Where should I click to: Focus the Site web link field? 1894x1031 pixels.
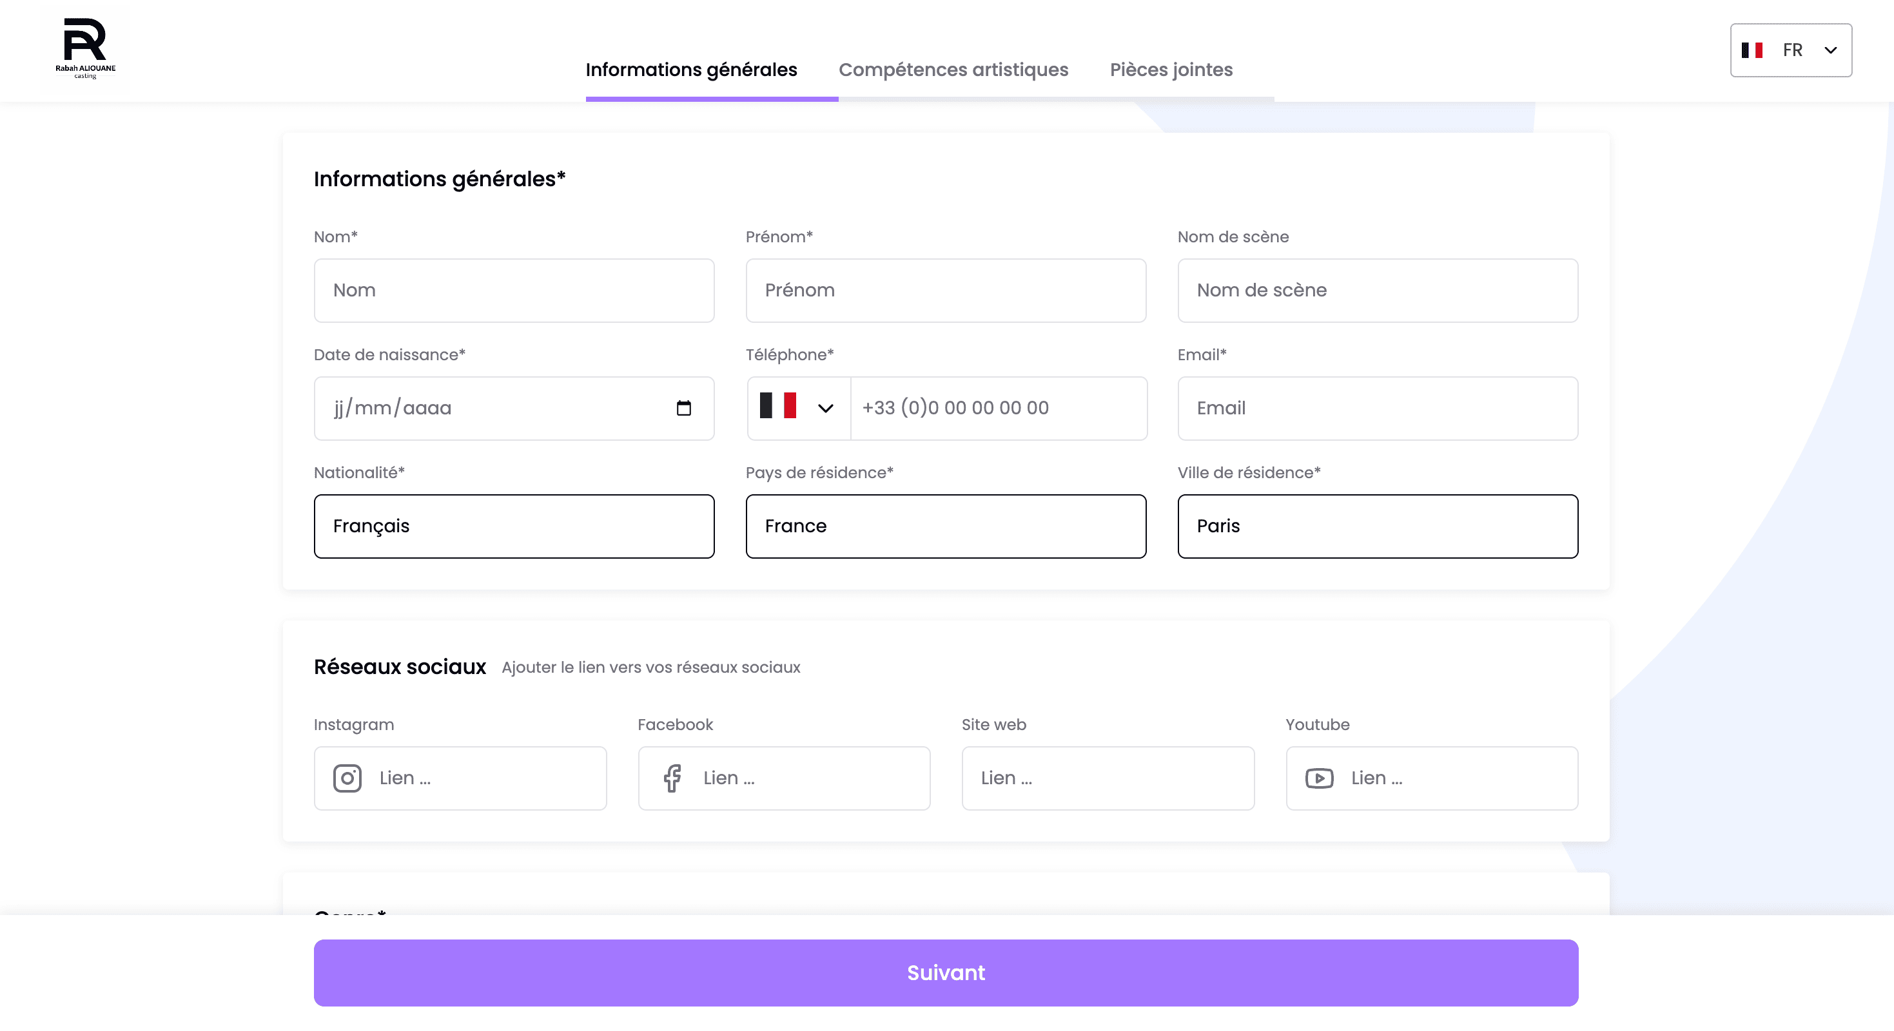(x=1108, y=778)
